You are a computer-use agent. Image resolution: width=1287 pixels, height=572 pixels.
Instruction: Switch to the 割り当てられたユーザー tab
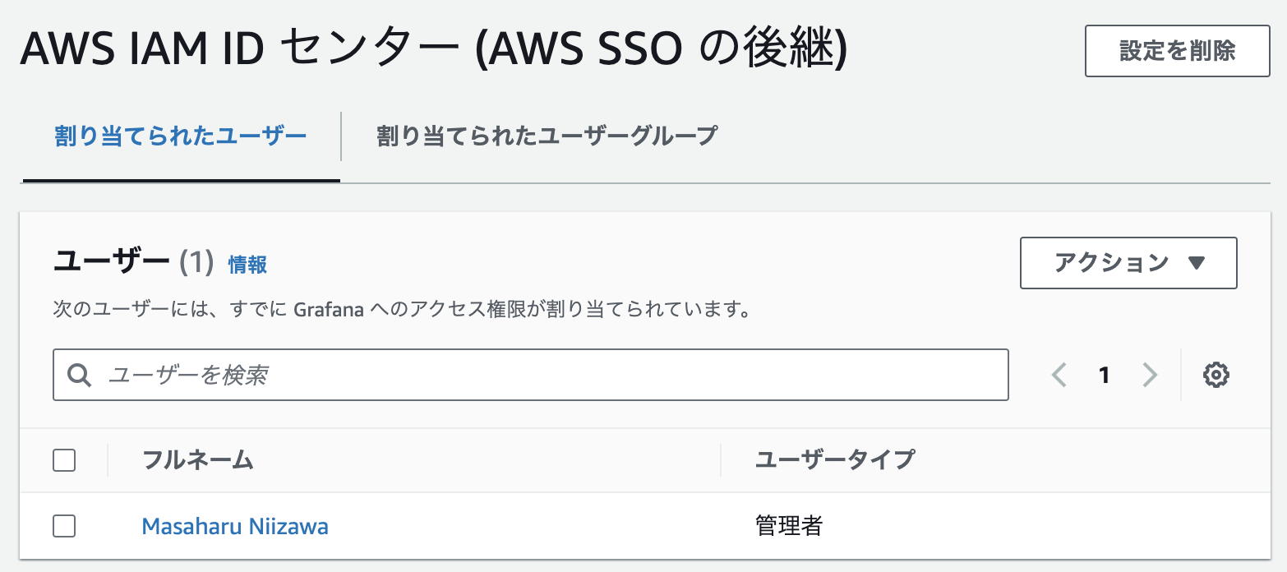pos(181,136)
